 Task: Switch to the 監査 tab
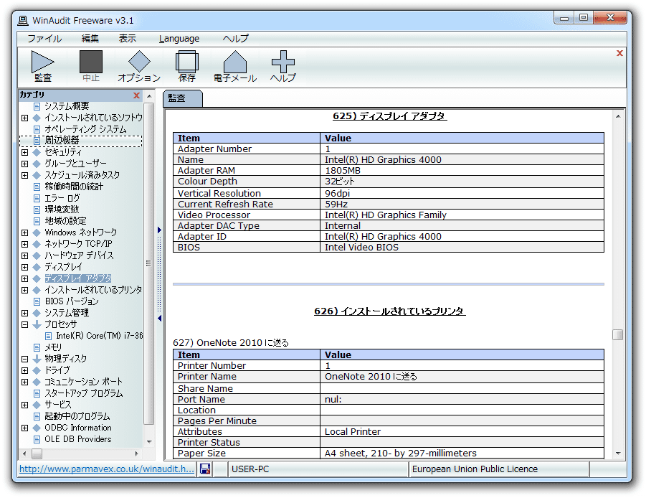click(182, 98)
